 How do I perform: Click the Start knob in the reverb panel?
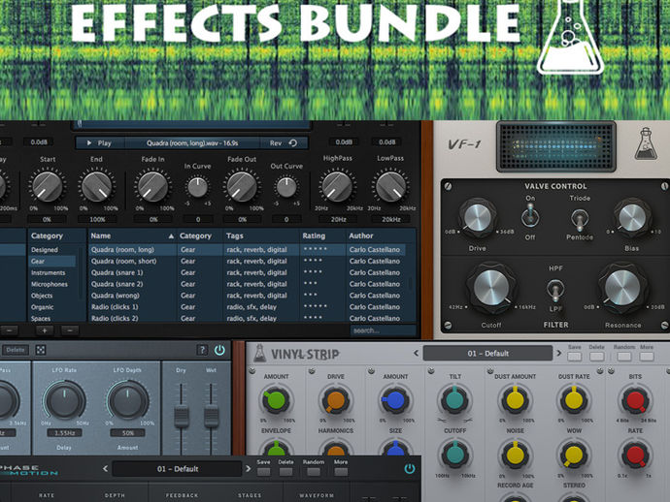click(48, 187)
